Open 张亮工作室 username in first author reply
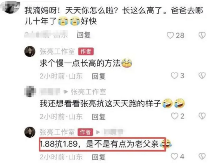The height and width of the screenshot is (163, 209). point(57,51)
